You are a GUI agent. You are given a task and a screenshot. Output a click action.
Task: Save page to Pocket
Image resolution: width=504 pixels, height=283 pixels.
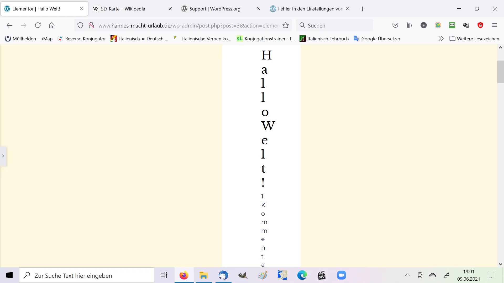[x=395, y=25]
